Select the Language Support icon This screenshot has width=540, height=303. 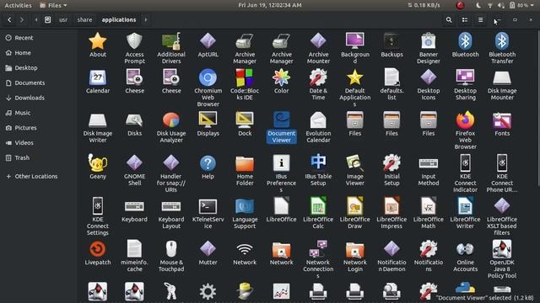[x=245, y=206]
